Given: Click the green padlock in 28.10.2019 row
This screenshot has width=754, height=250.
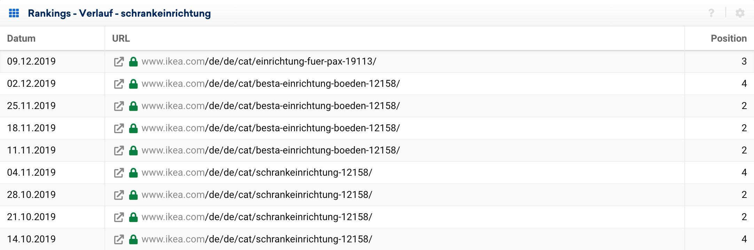Looking at the screenshot, I should (x=133, y=195).
